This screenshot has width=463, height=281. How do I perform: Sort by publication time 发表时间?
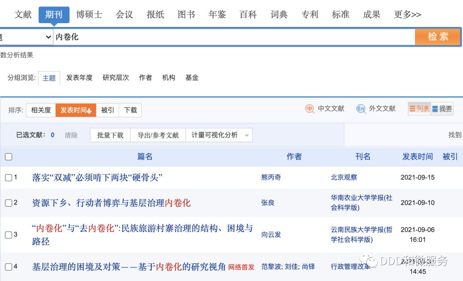click(75, 111)
